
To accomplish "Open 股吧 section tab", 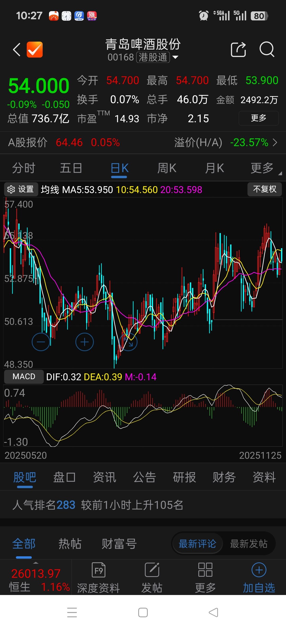I will 25,477.
